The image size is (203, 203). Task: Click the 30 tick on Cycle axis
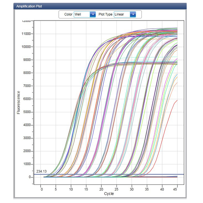click(x=132, y=189)
